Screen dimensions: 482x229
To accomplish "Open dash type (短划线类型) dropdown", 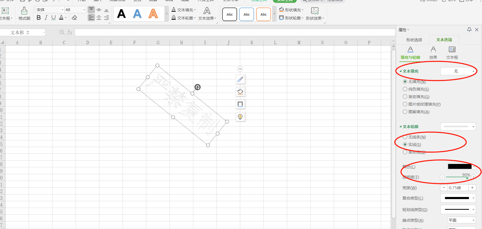I will 458,209.
